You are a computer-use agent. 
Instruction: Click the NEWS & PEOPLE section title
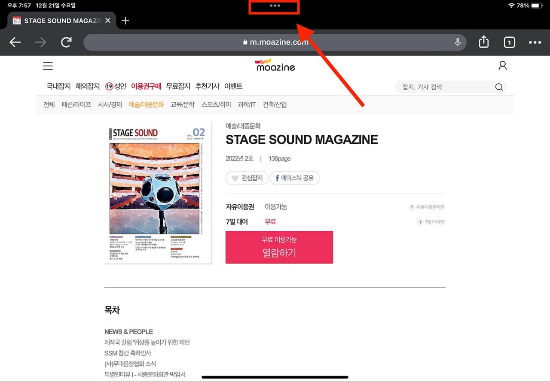tap(128, 332)
